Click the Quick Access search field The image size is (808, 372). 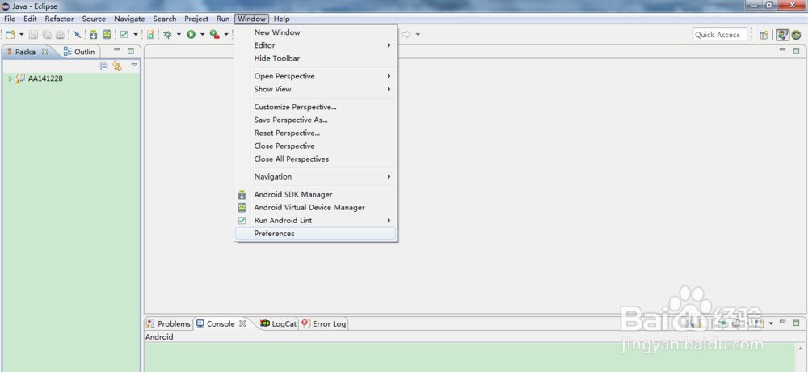(720, 35)
